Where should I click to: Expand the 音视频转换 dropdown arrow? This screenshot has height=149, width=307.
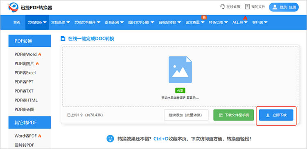tap(179, 22)
